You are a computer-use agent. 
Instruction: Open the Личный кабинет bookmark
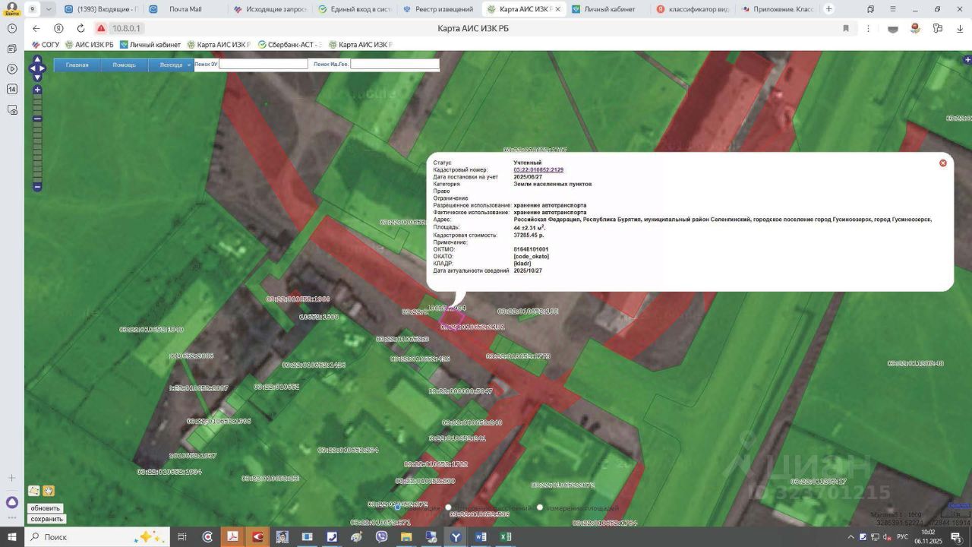[x=150, y=45]
